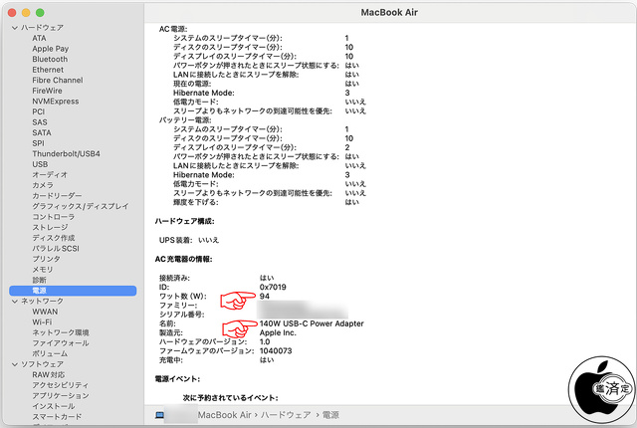Screen dimensions: 637x428
Task: Open Bluetooth hardware info
Action: (x=50, y=60)
